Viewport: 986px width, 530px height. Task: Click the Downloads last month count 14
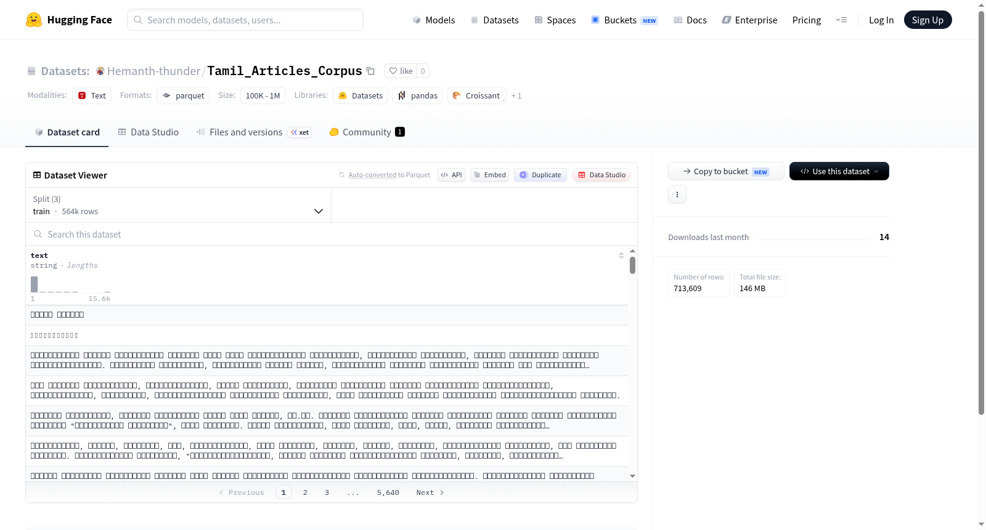click(884, 237)
